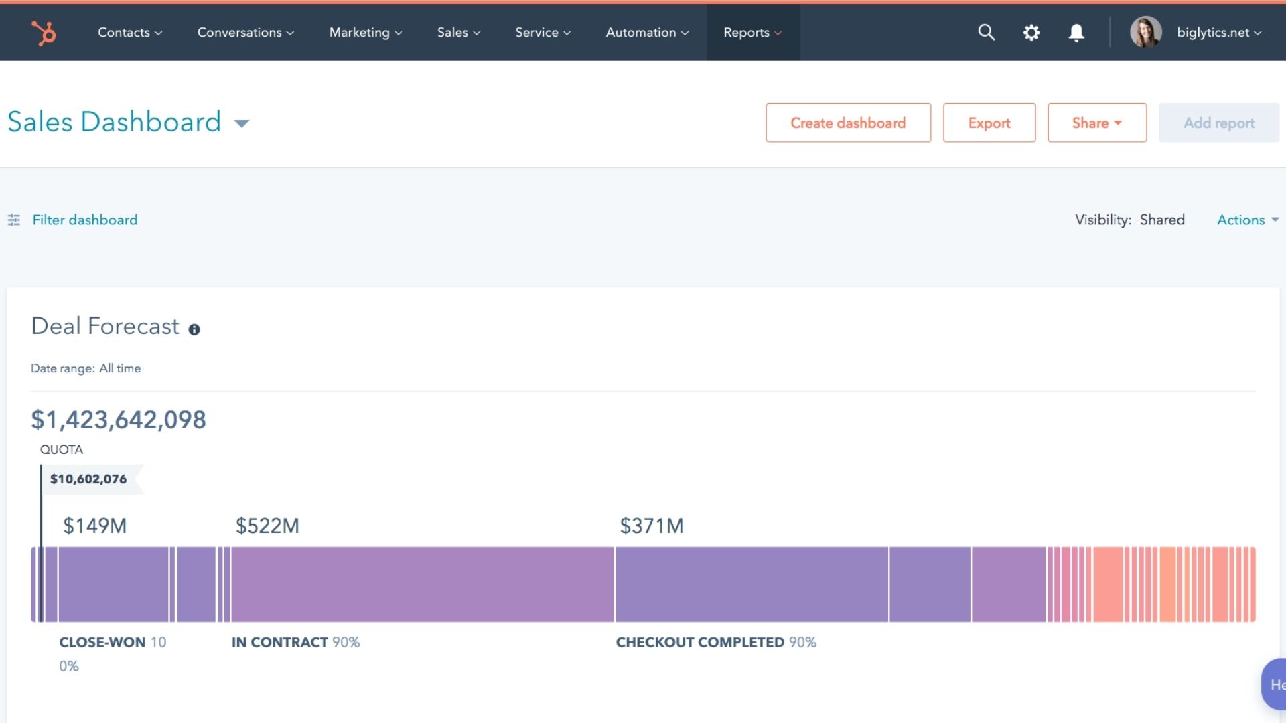Image resolution: width=1286 pixels, height=723 pixels.
Task: Click the $149M amount label
Action: [94, 526]
